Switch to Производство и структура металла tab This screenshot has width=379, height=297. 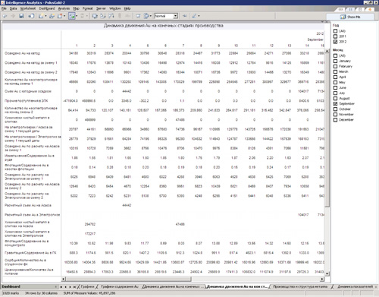coord(300,286)
